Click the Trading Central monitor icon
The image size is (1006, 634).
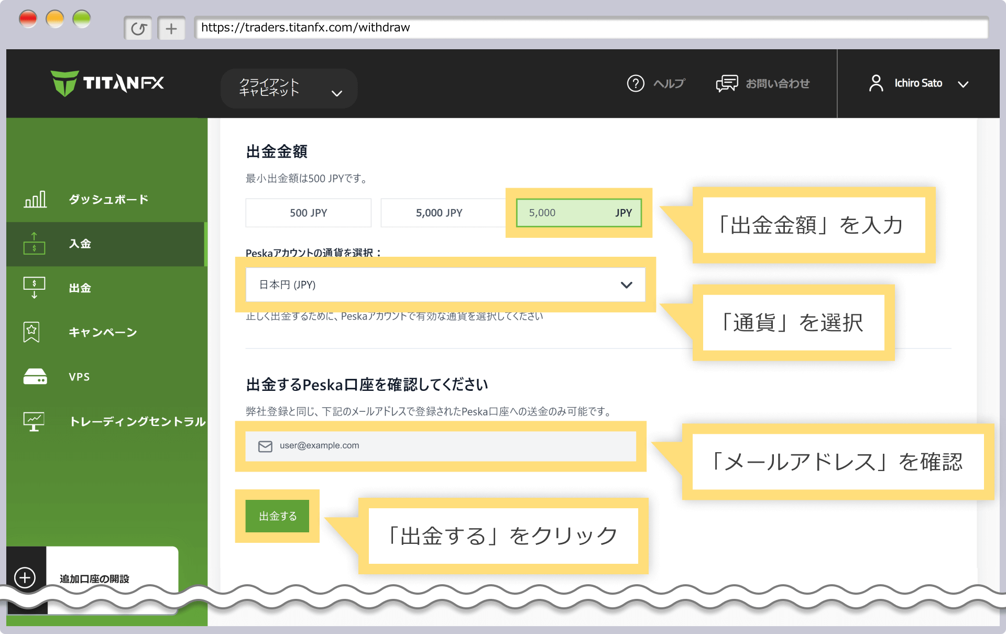tap(34, 421)
